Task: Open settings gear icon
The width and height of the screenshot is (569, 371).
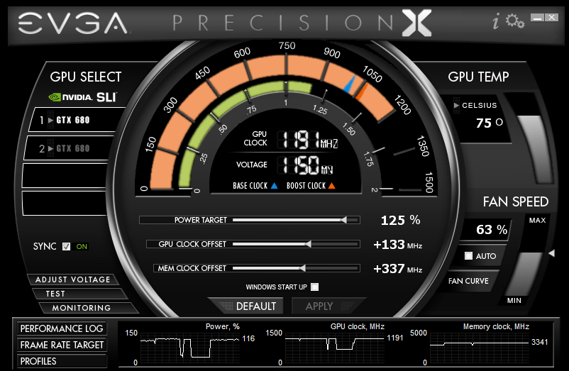Action: tap(515, 21)
